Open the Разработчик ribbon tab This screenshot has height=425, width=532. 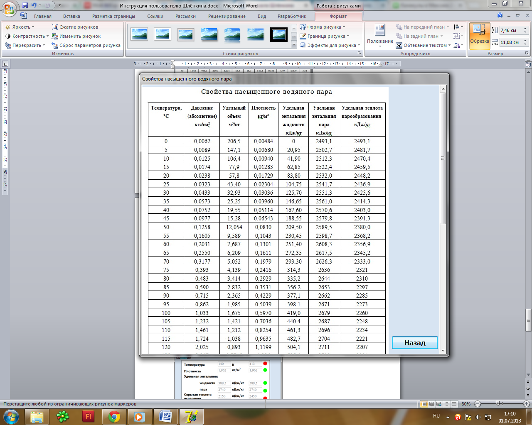292,16
